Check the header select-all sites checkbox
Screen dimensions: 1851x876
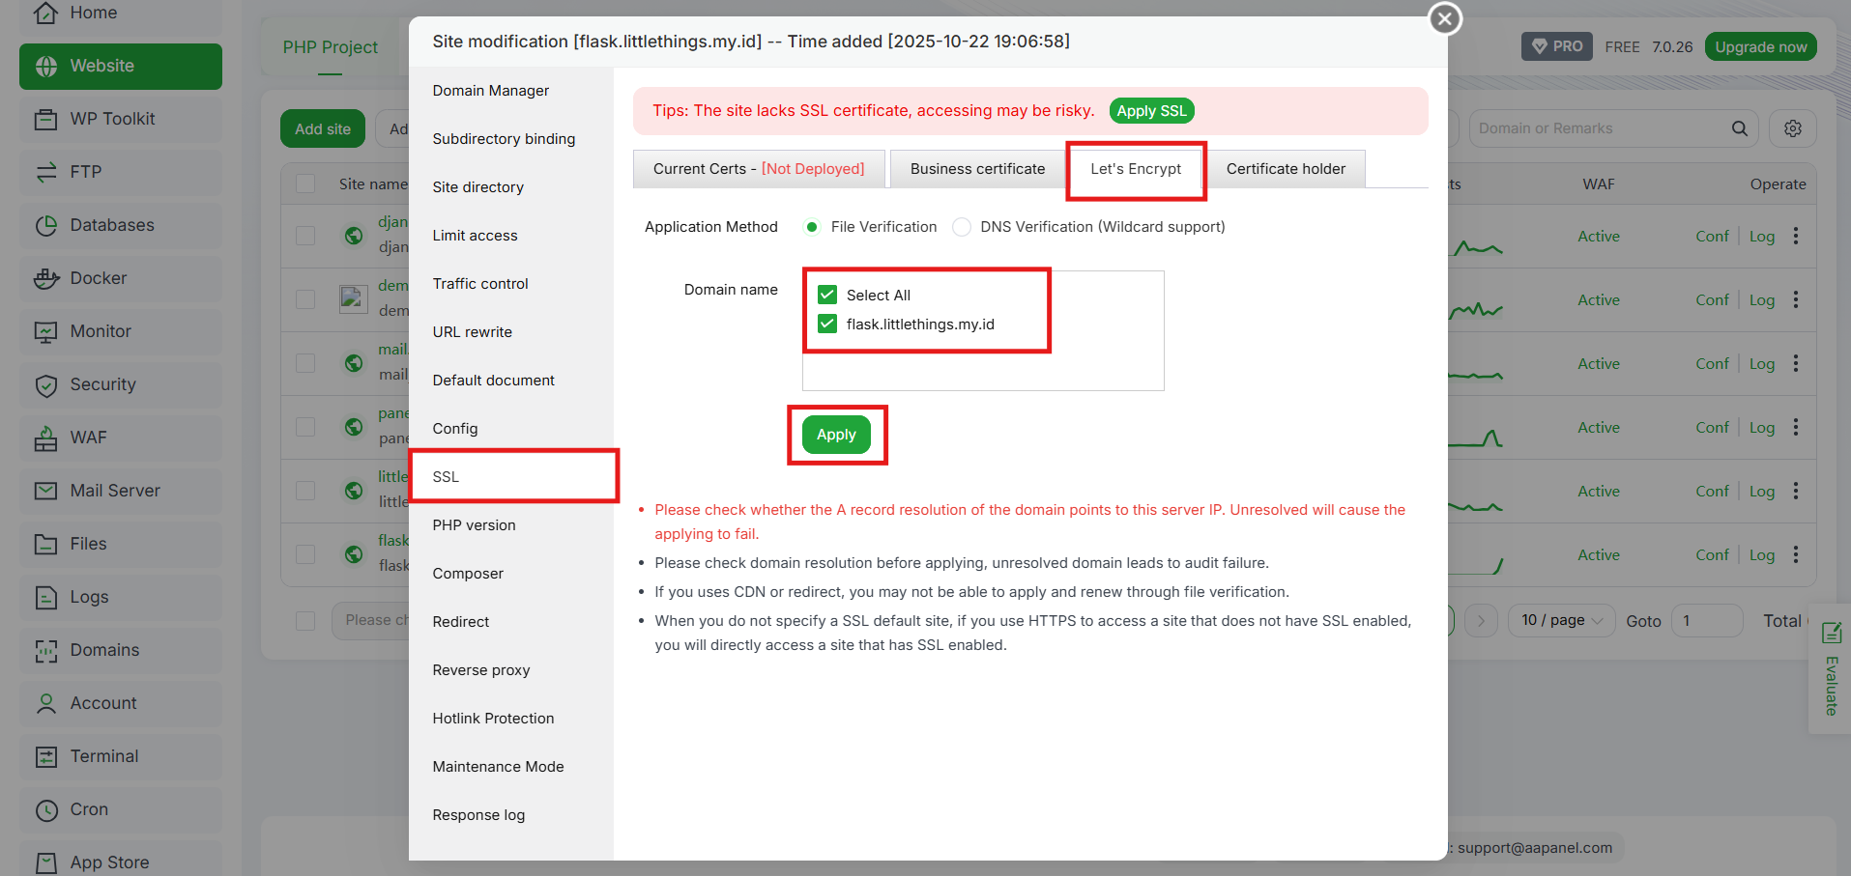305,184
